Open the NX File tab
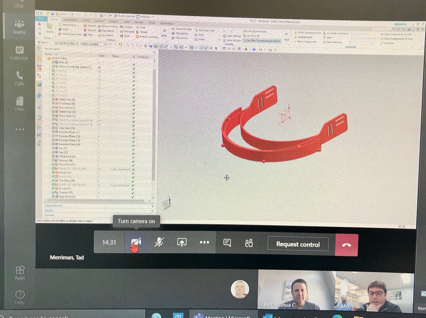The image size is (426, 318). (41, 18)
